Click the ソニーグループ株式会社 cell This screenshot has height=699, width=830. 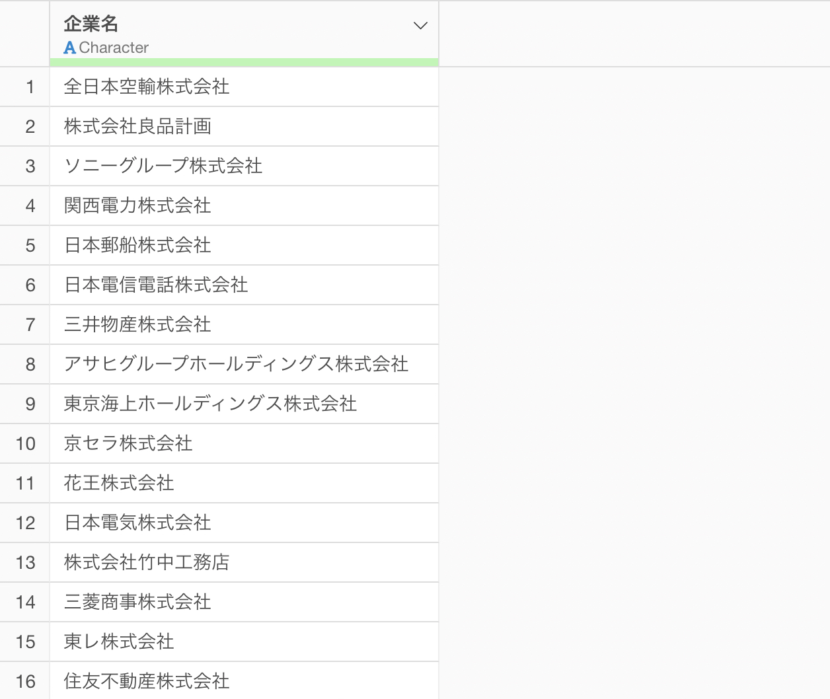point(163,166)
